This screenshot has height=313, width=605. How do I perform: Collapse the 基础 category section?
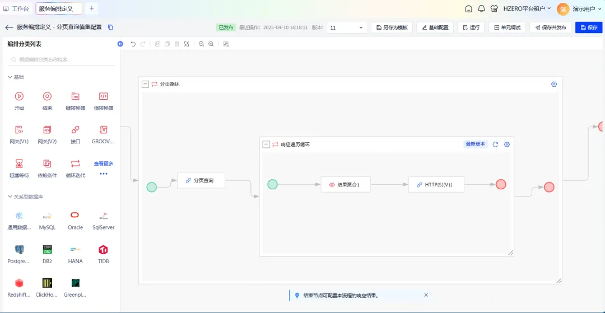10,77
